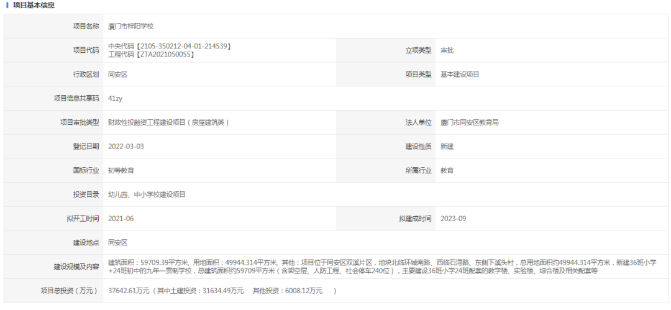Select the 法人单位 value 厦门市同安区教育局
This screenshot has width=671, height=310.
click(469, 122)
